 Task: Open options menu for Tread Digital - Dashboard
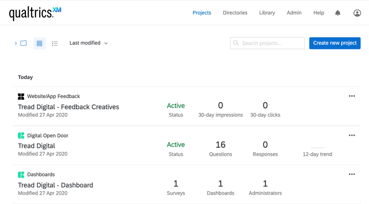tap(352, 174)
